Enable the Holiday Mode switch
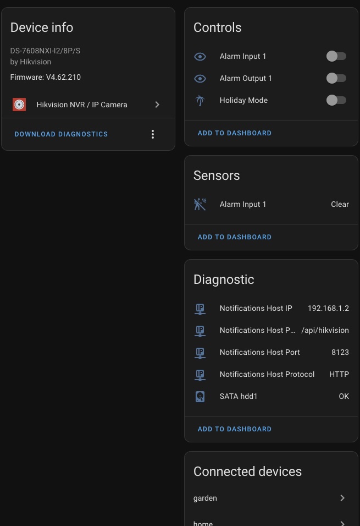Image resolution: width=360 pixels, height=526 pixels. [x=336, y=100]
